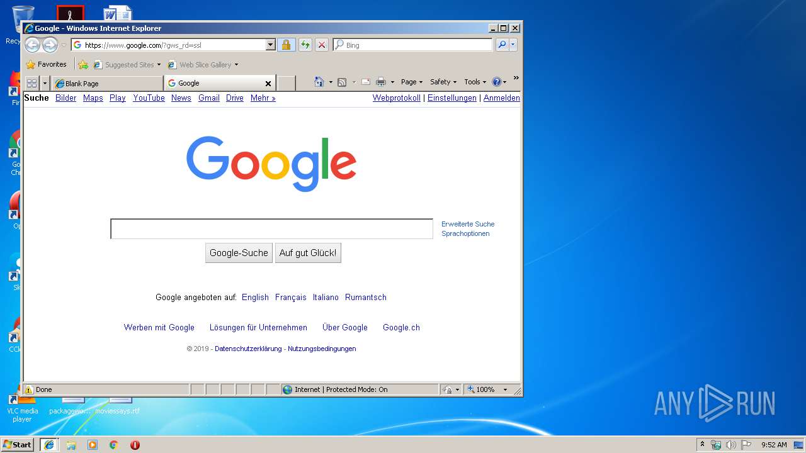The width and height of the screenshot is (806, 453).
Task: Click the magnifier search button
Action: click(x=502, y=45)
